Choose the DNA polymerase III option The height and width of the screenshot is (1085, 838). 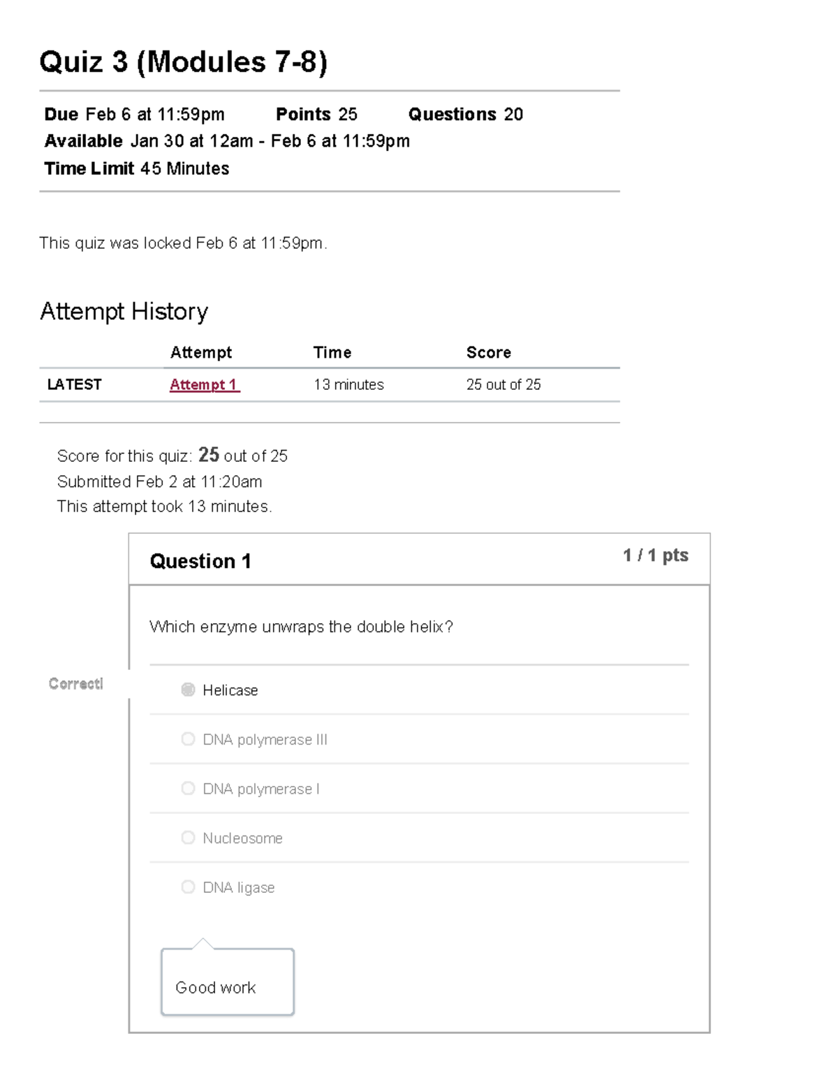click(188, 739)
